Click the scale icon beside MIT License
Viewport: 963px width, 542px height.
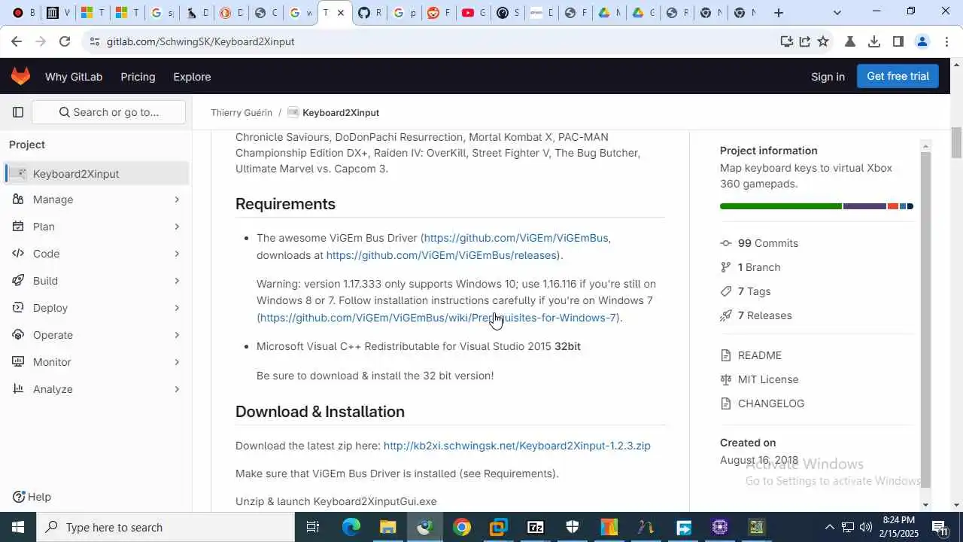[x=725, y=379]
